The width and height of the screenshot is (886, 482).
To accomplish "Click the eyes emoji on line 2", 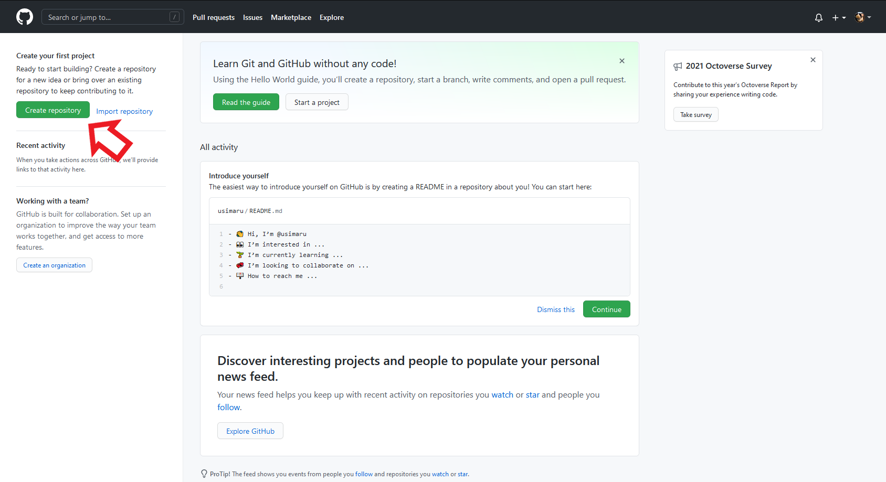I will pos(240,244).
